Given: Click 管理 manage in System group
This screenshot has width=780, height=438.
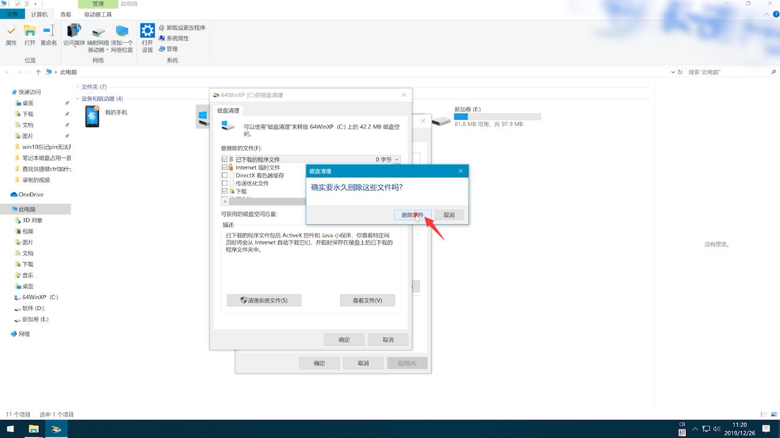Looking at the screenshot, I should coord(168,49).
